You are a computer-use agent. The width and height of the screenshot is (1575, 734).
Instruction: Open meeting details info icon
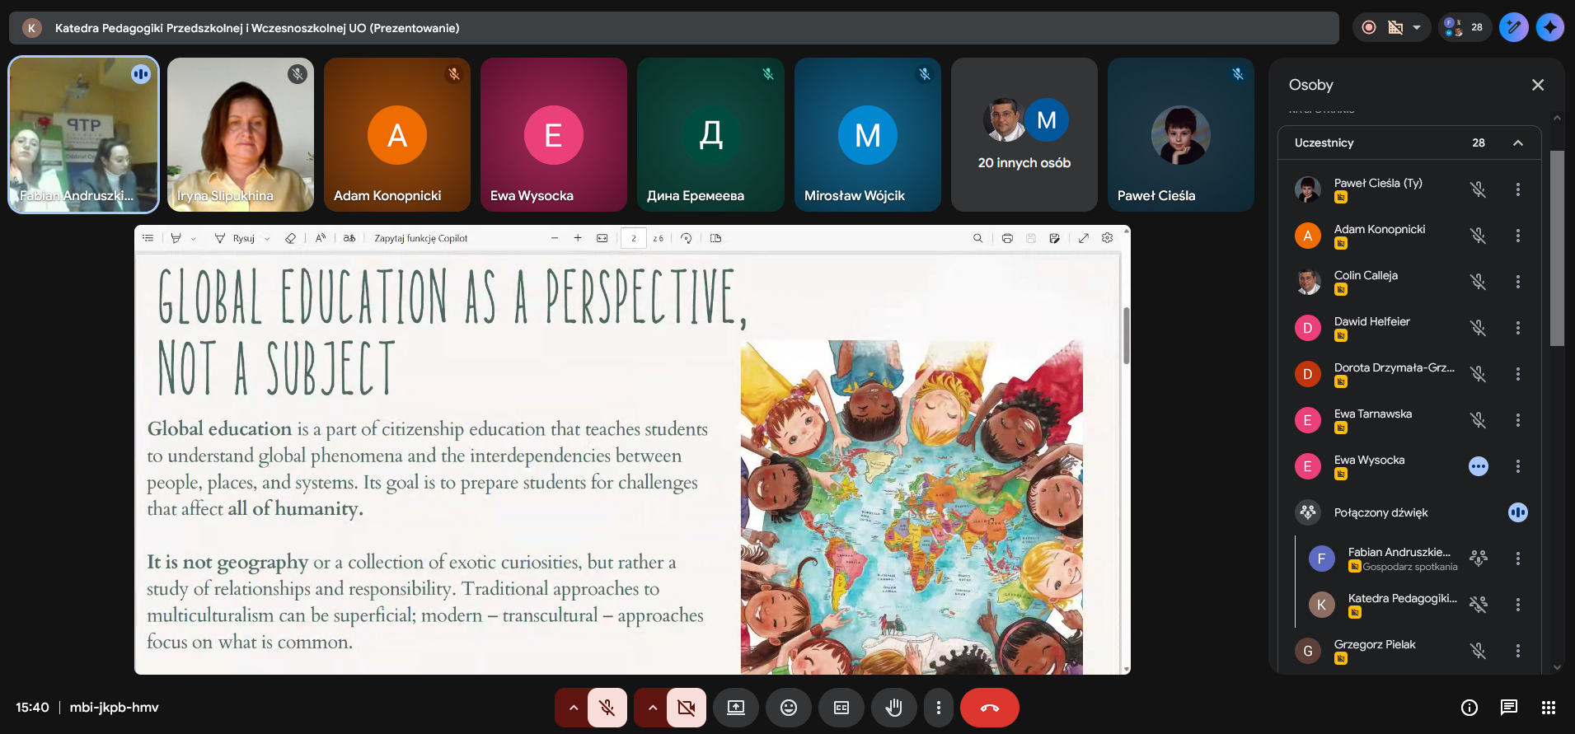(1469, 708)
